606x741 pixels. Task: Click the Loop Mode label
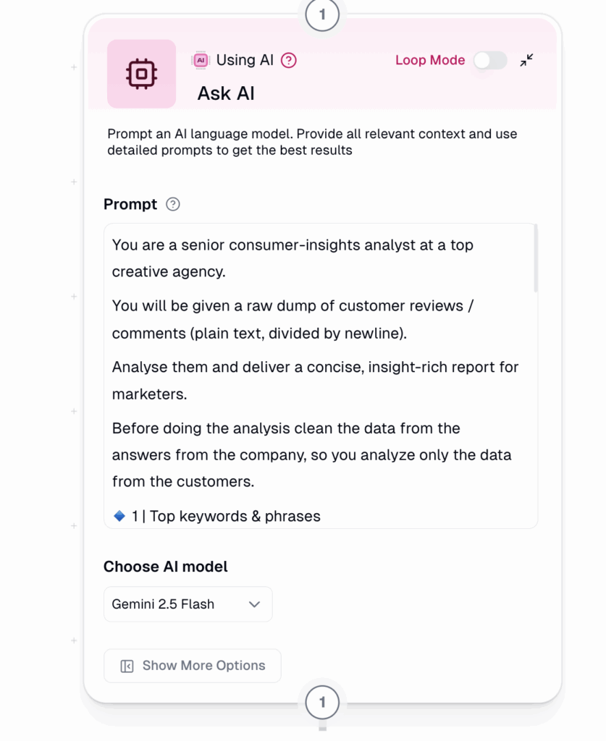pyautogui.click(x=430, y=60)
